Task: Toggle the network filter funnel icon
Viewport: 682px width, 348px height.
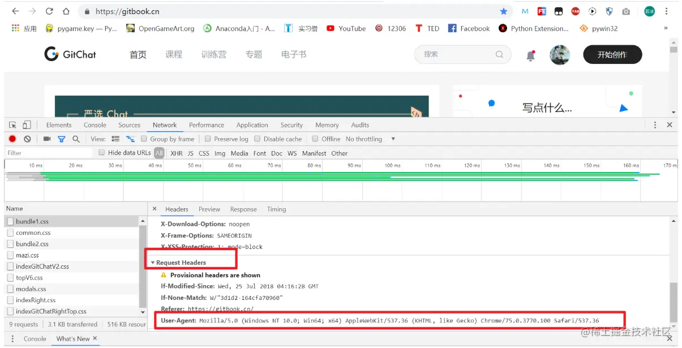Action: [62, 139]
